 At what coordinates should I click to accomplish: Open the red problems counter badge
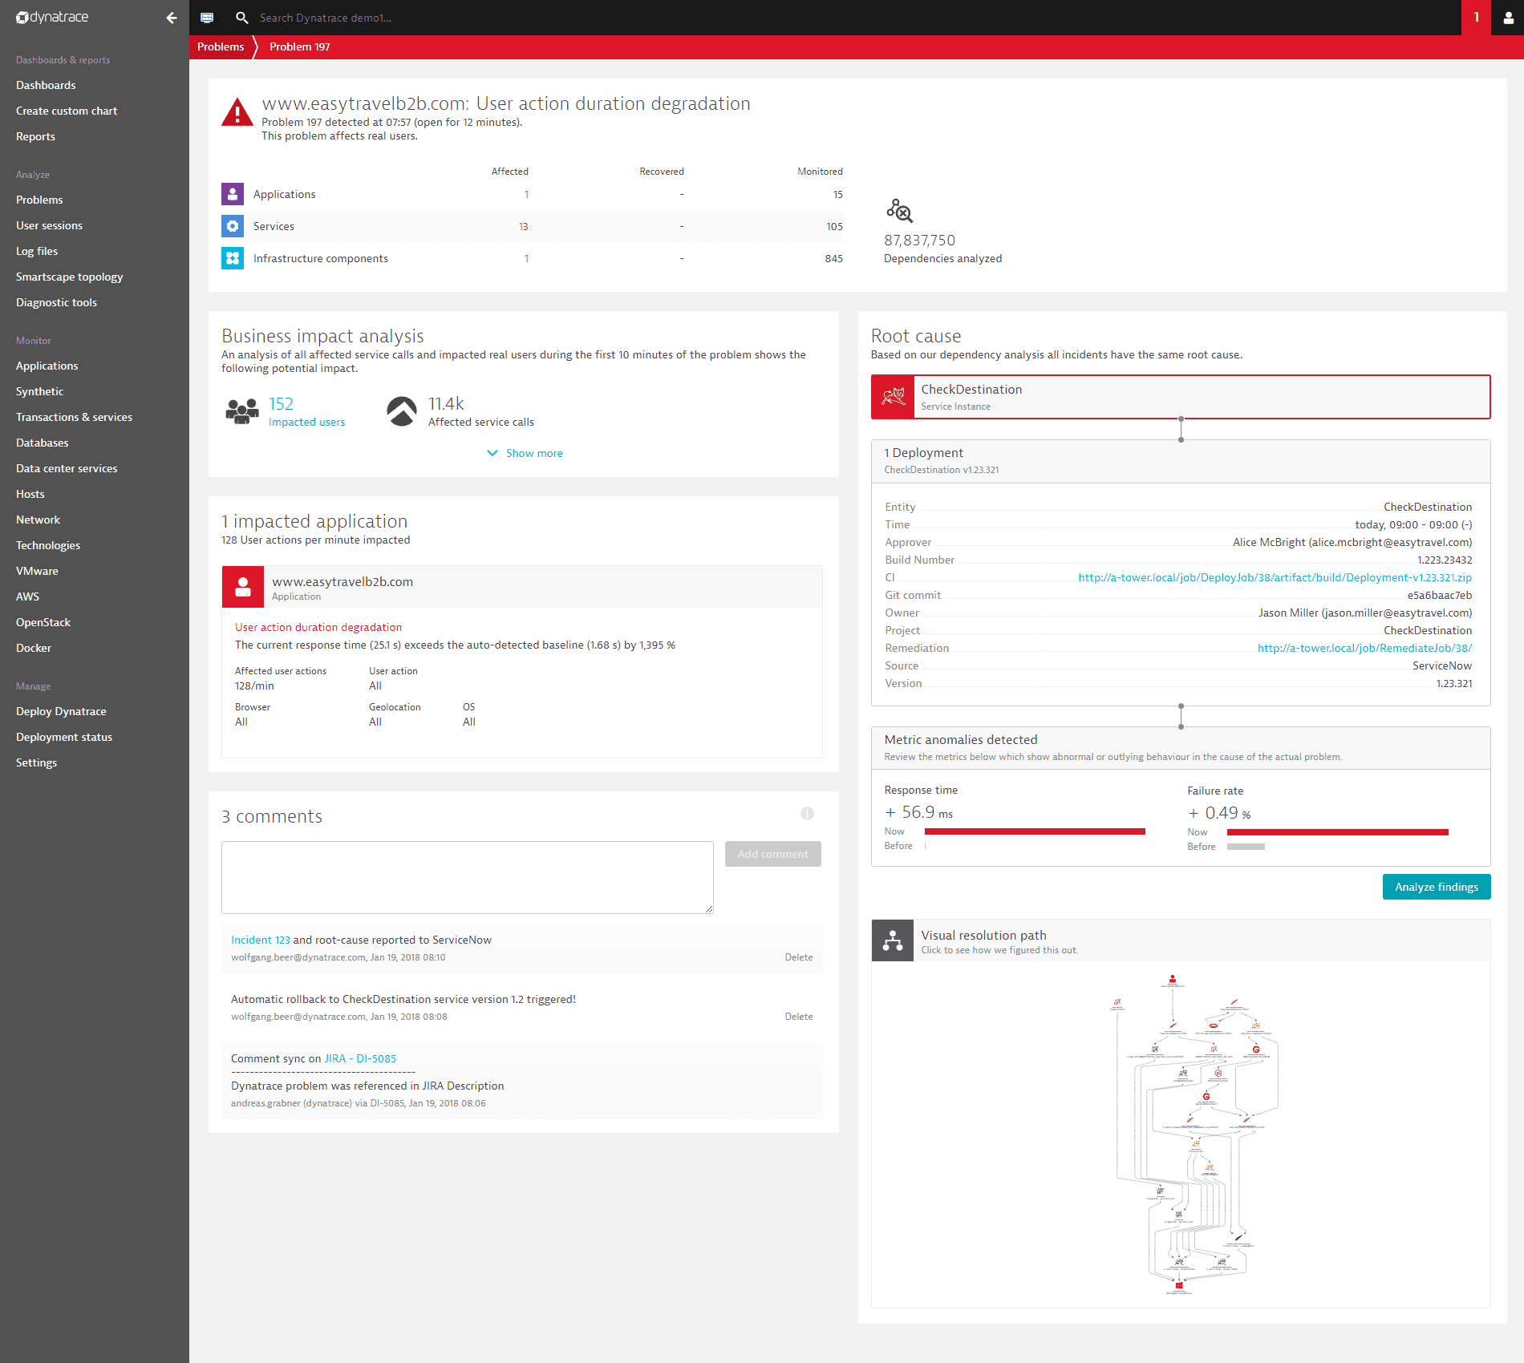pos(1476,18)
